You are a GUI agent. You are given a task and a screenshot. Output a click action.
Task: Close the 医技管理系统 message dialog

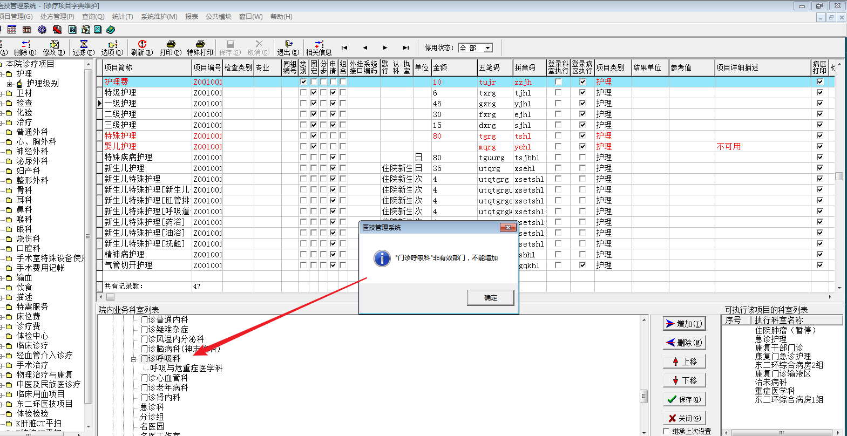pyautogui.click(x=507, y=228)
